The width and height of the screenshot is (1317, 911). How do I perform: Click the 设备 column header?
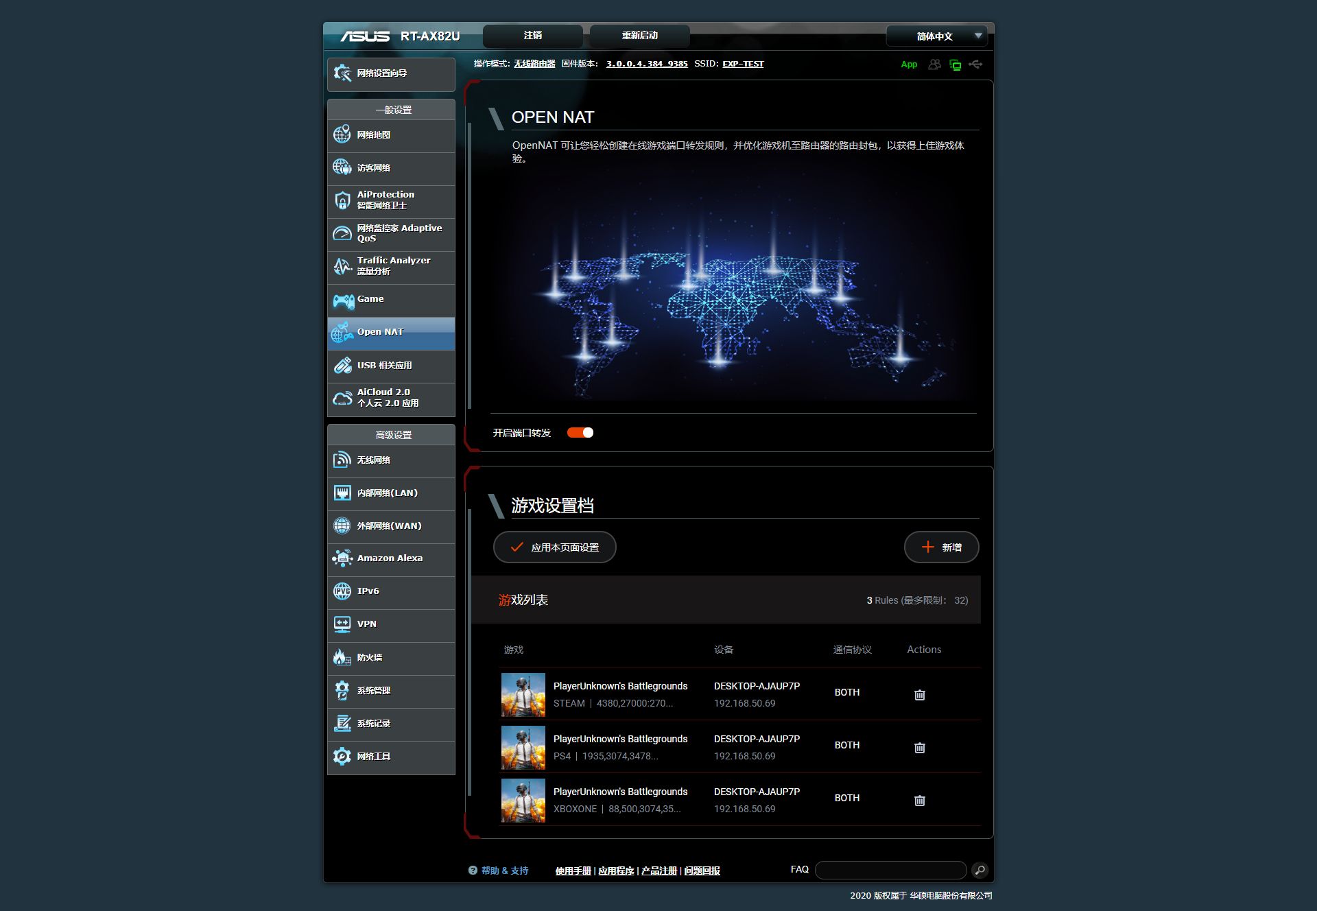point(724,650)
